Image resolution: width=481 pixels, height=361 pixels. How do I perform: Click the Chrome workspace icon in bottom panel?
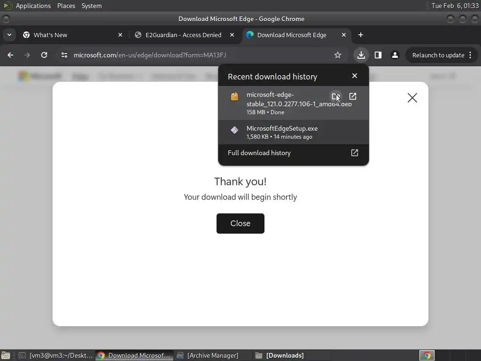click(x=427, y=355)
